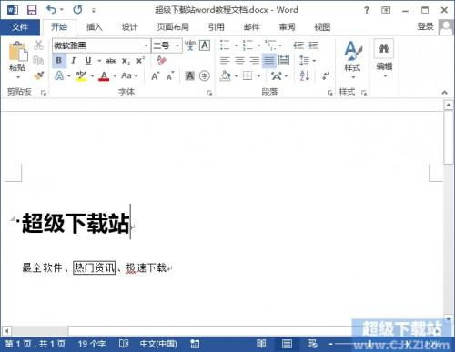The image size is (455, 352).
Task: Align text right
Action: click(254, 61)
